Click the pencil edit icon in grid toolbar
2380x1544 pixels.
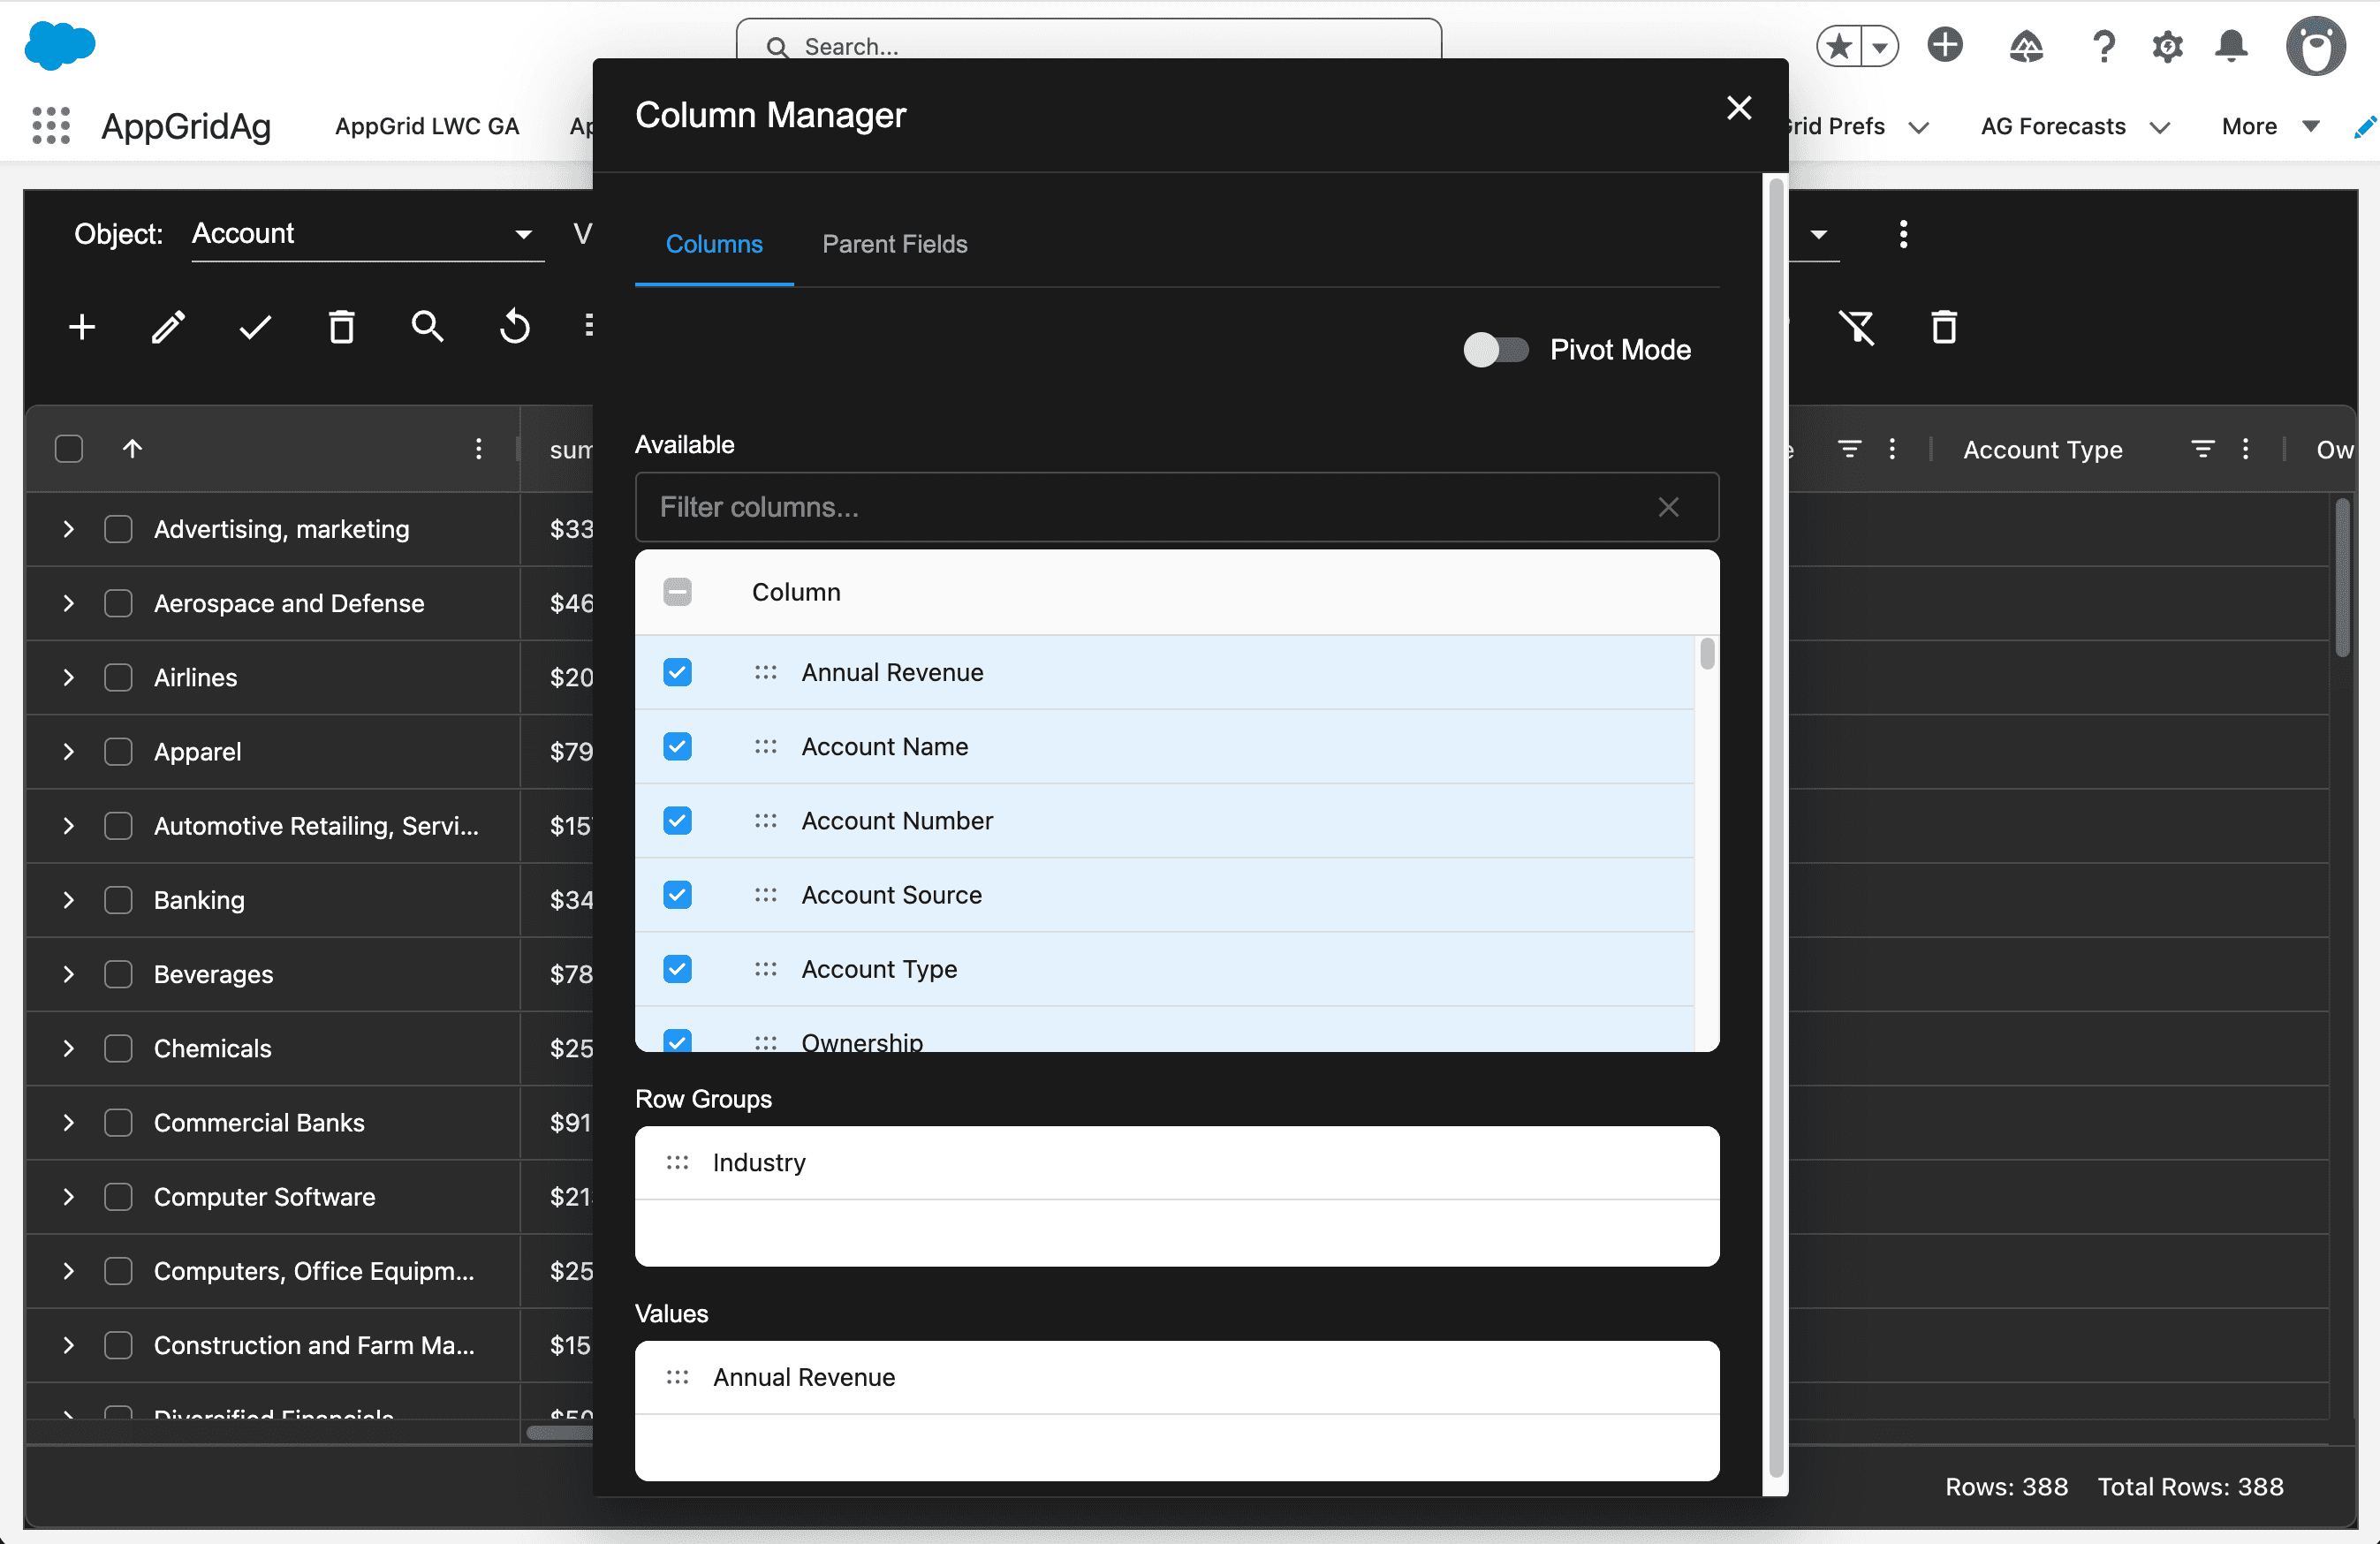(168, 327)
